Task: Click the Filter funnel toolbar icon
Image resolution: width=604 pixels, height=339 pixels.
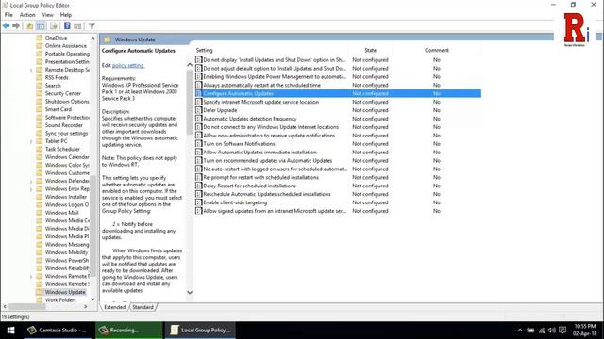Action: (x=92, y=25)
